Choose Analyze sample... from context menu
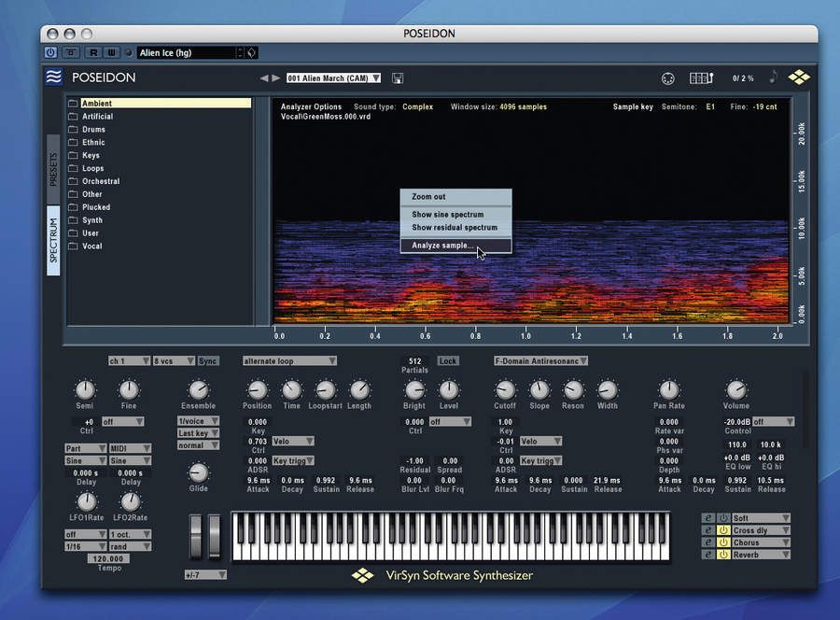Screen dimensions: 840x620 coord(455,246)
